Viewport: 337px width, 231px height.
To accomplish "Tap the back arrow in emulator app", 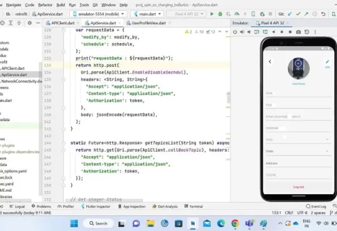I will pyautogui.click(x=270, y=62).
